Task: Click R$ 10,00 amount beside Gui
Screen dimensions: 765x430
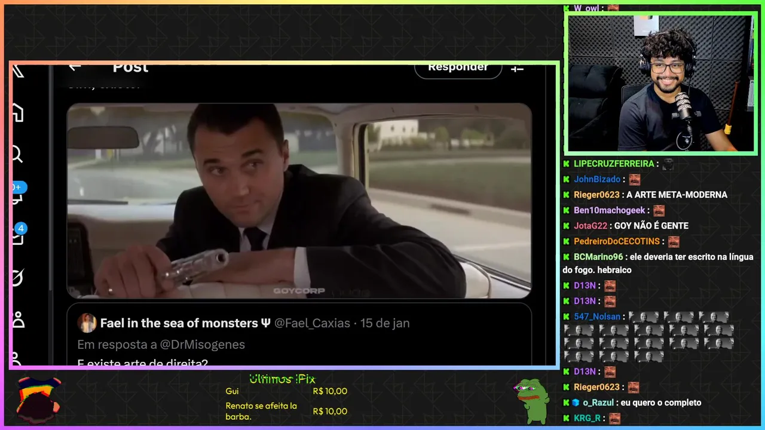Action: tap(330, 391)
